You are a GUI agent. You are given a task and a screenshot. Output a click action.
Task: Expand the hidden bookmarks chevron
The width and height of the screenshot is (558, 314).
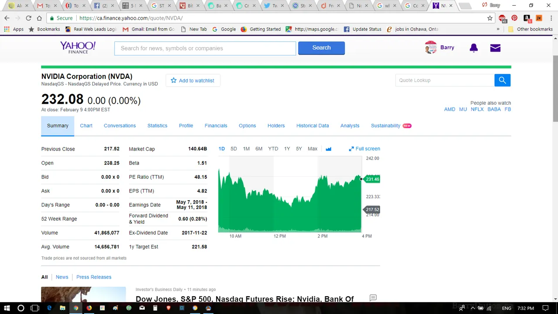pos(498,29)
